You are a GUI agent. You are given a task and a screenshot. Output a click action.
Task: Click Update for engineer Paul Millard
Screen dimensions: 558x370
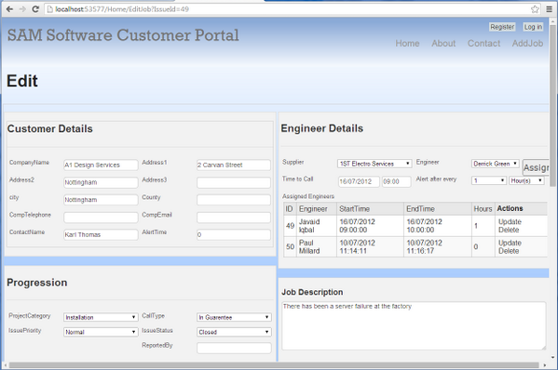tap(510, 243)
